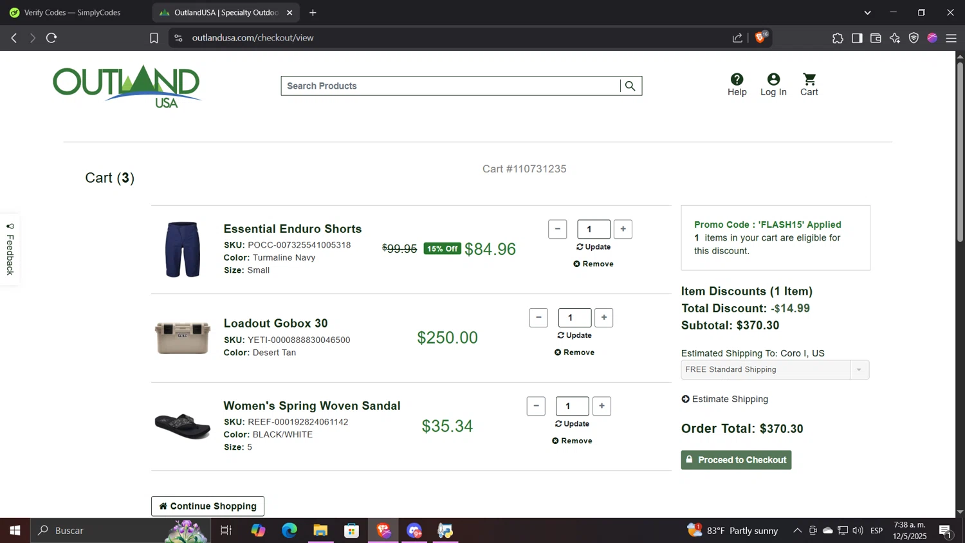
Task: Expand Estimate Shipping
Action: pos(724,399)
